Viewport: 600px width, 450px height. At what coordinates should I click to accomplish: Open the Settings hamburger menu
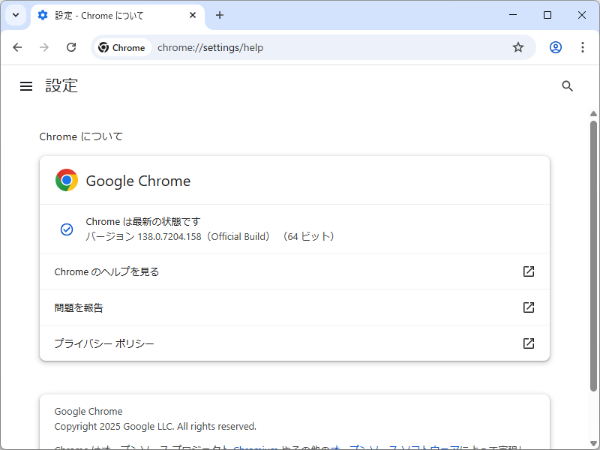point(26,85)
